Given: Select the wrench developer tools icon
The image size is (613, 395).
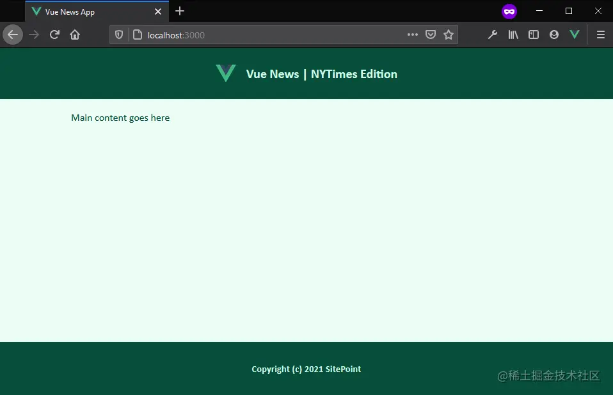Looking at the screenshot, I should 493,35.
